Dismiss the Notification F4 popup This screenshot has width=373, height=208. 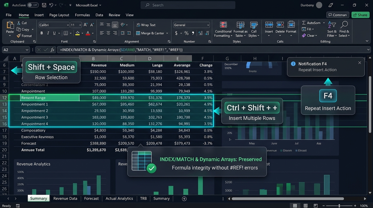point(360,63)
